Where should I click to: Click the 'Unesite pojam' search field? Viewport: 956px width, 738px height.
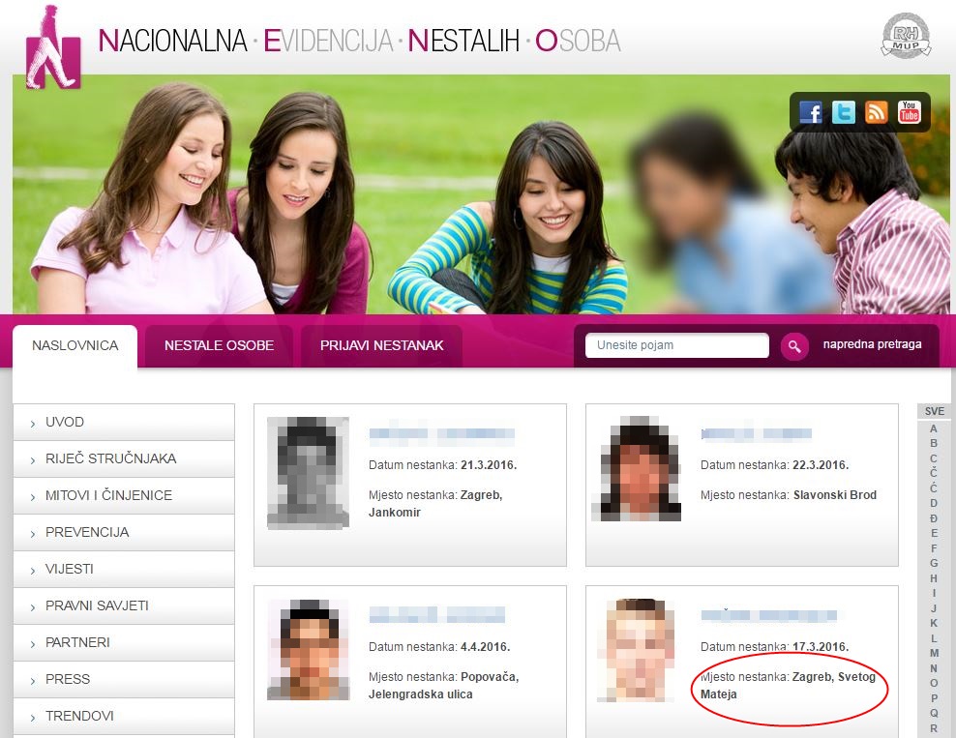[676, 345]
